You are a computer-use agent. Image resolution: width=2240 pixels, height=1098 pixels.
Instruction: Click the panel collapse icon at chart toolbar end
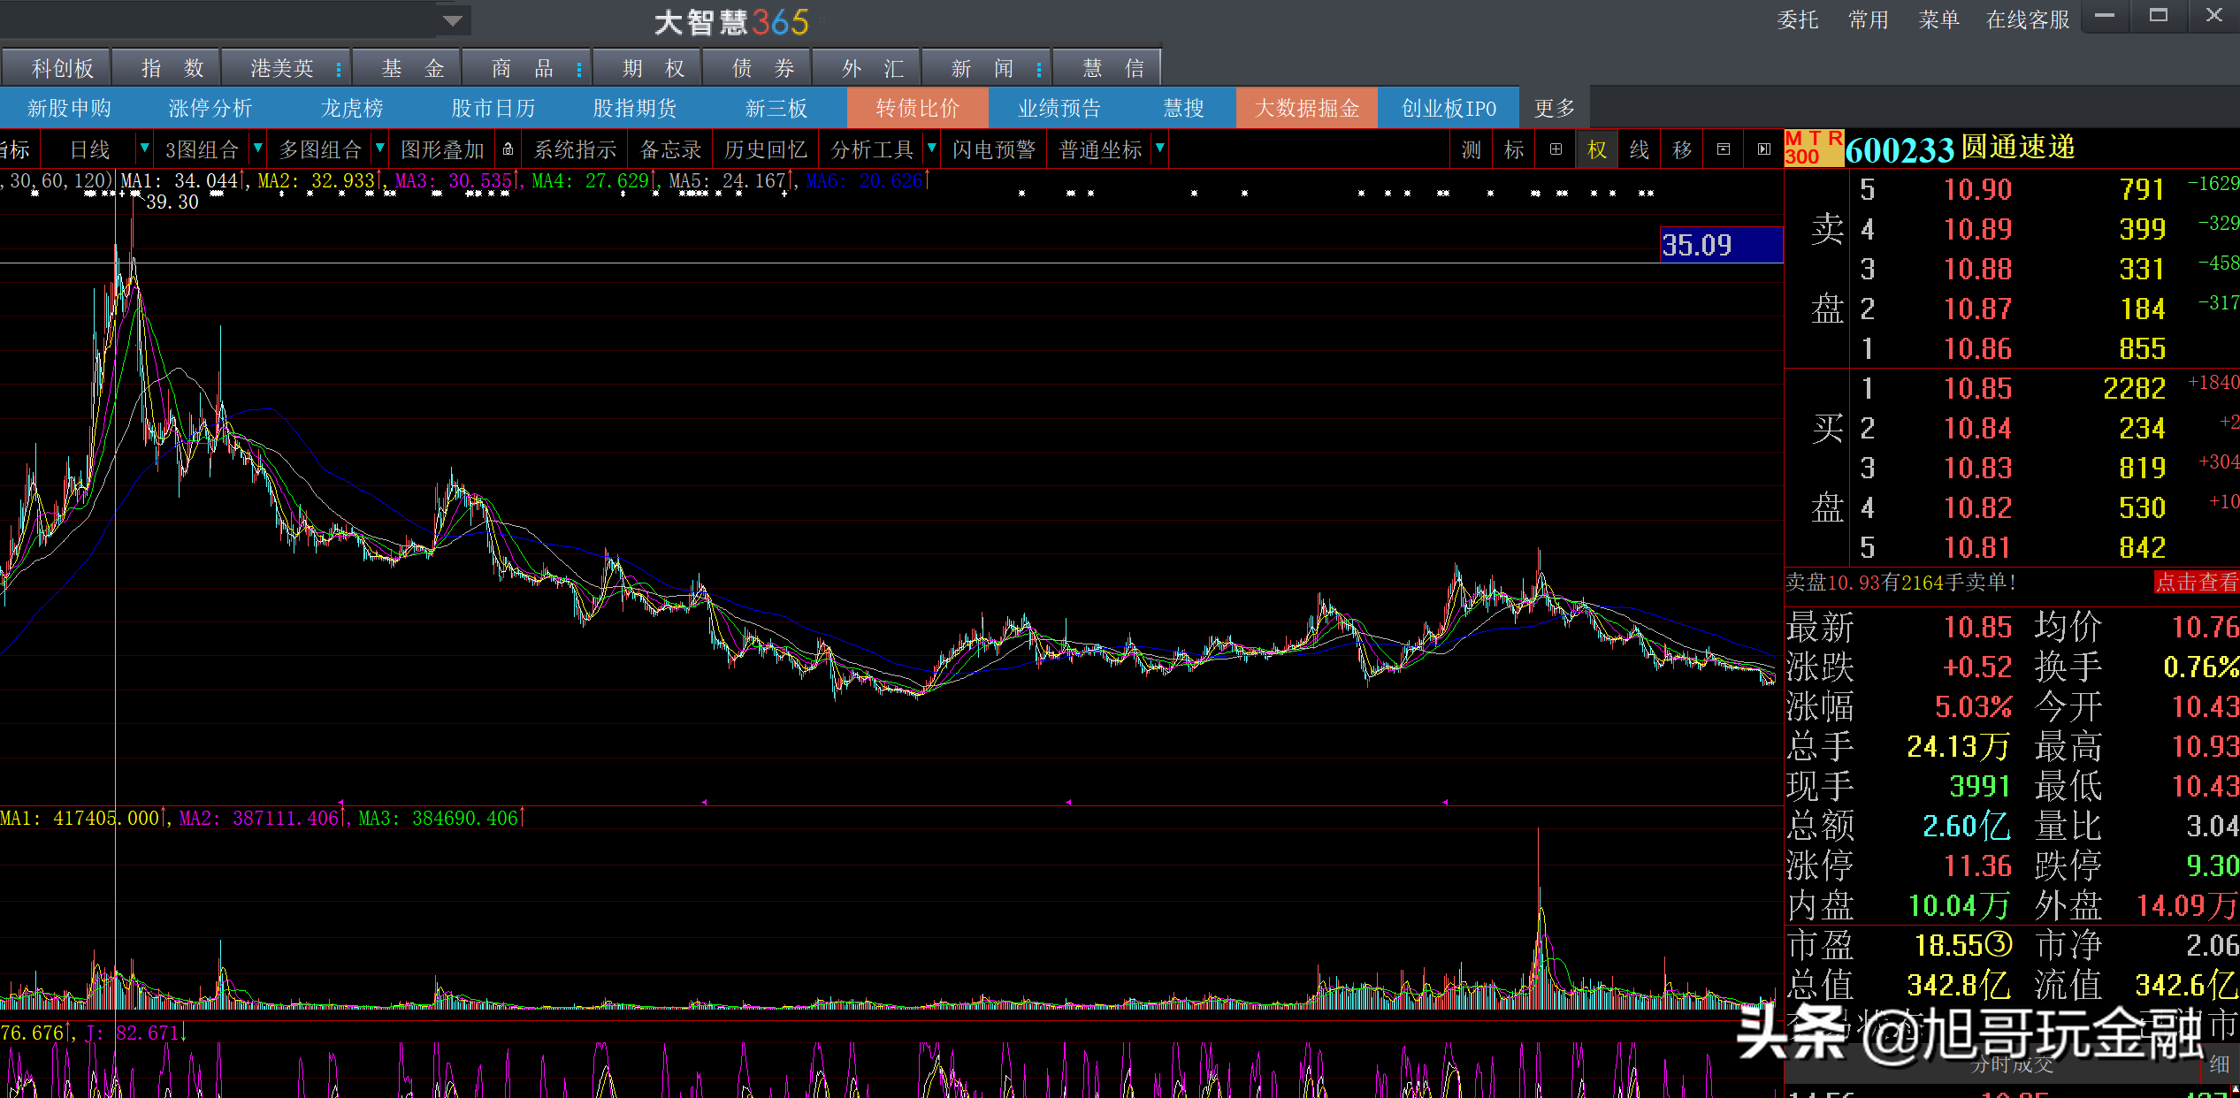[x=1764, y=149]
